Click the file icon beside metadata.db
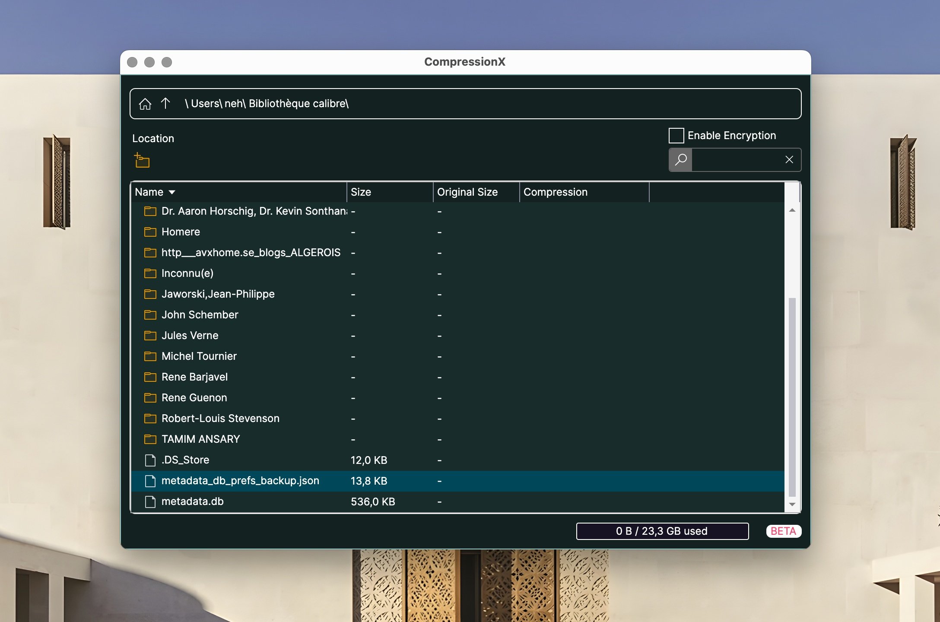 coord(150,501)
